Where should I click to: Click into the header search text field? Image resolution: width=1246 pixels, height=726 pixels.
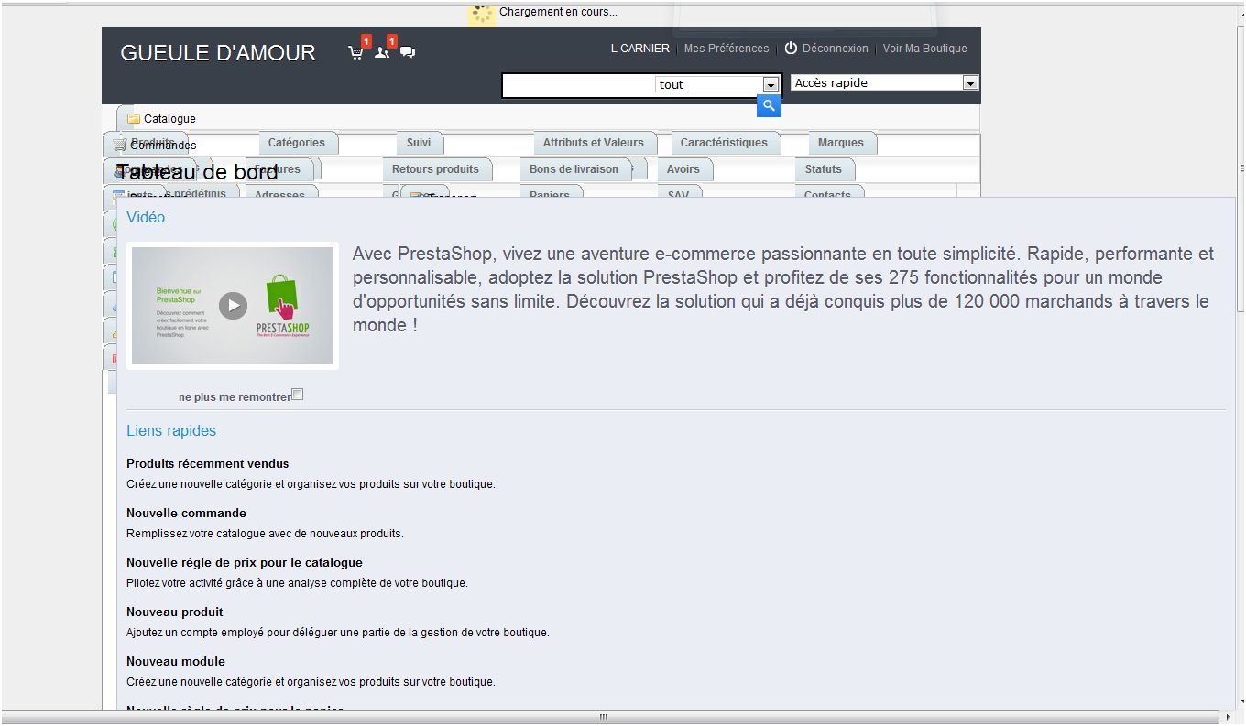579,85
